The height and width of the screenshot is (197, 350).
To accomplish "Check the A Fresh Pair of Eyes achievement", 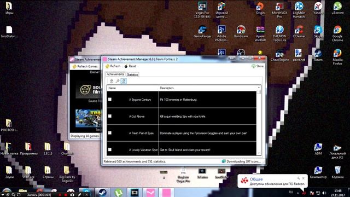I will coord(110,133).
